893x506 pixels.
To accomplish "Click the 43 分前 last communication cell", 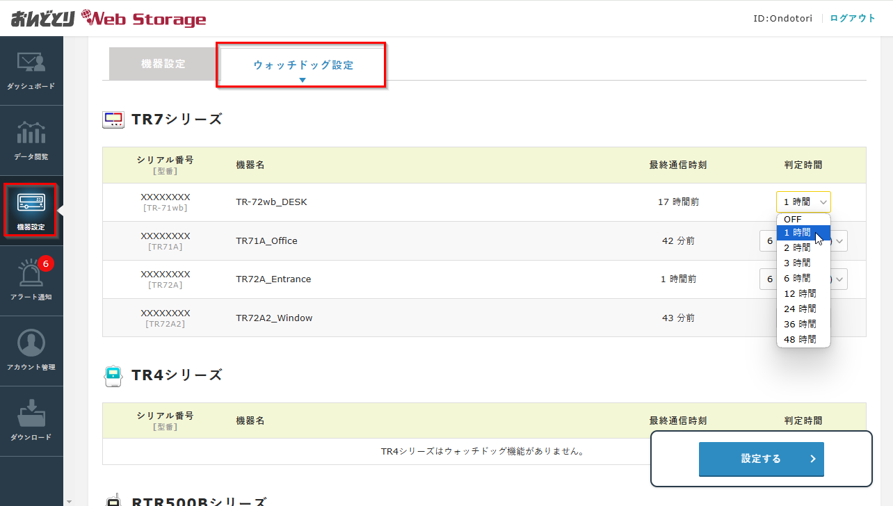I will pyautogui.click(x=678, y=318).
